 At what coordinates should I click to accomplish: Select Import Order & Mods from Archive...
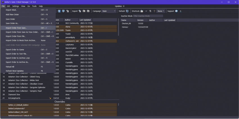point(28,40)
